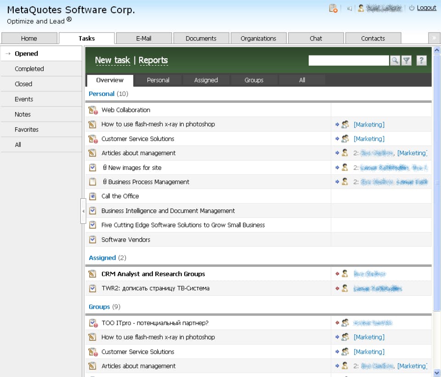Click the power icon beside Logout
The image size is (441, 377).
tap(412, 8)
